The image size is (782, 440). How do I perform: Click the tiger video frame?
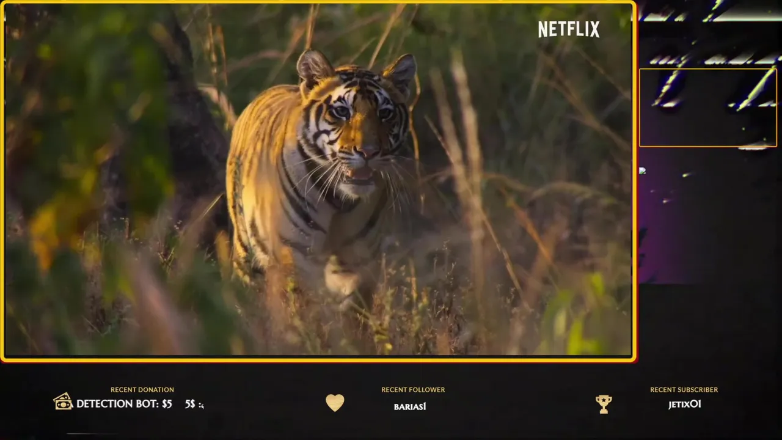click(318, 180)
